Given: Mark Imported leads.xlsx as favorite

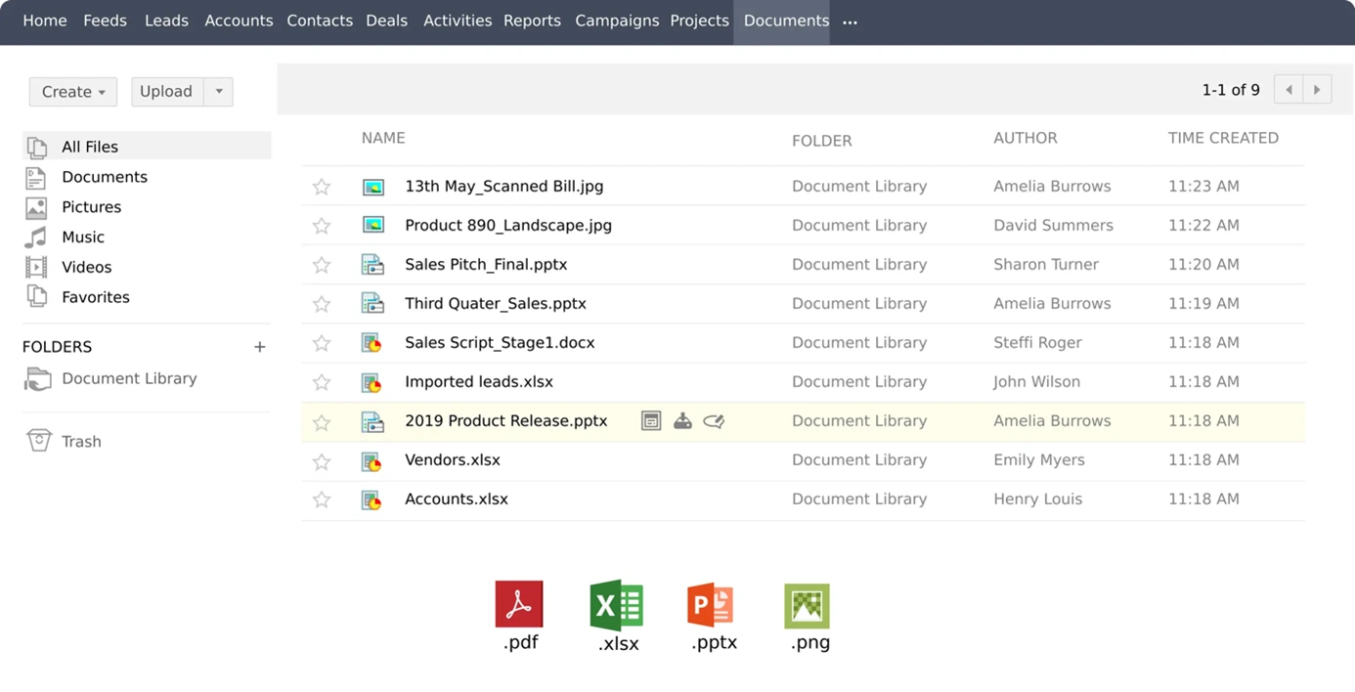Looking at the screenshot, I should point(322,382).
